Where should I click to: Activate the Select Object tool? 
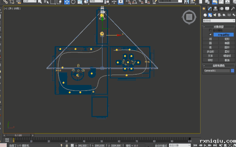40,1
